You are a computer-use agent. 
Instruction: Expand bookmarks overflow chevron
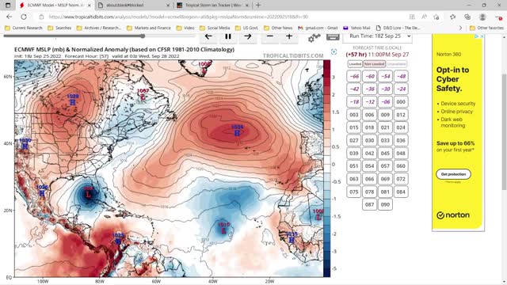coord(460,28)
